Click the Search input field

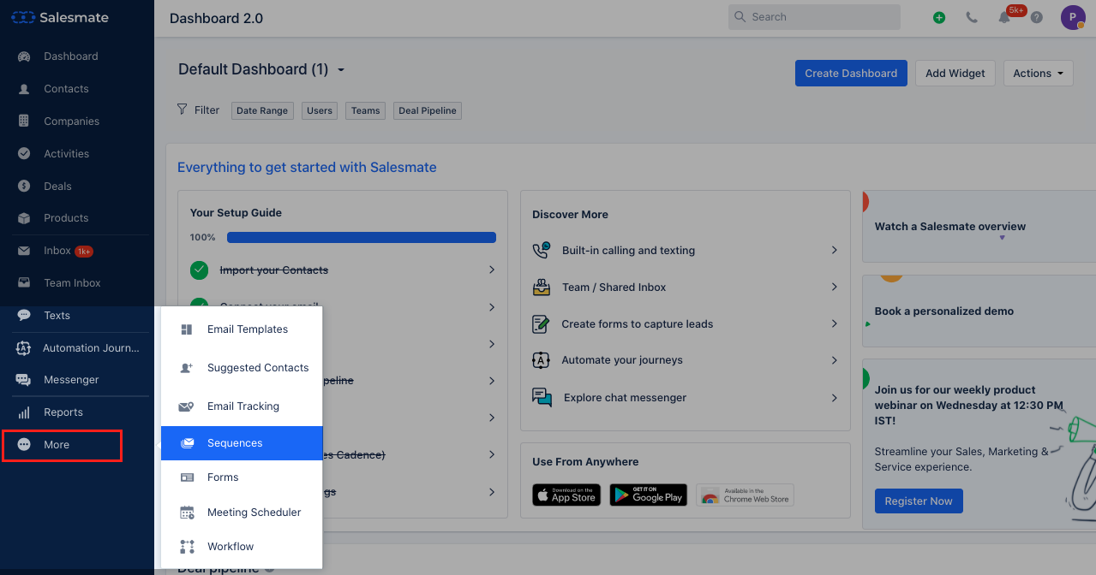point(814,17)
